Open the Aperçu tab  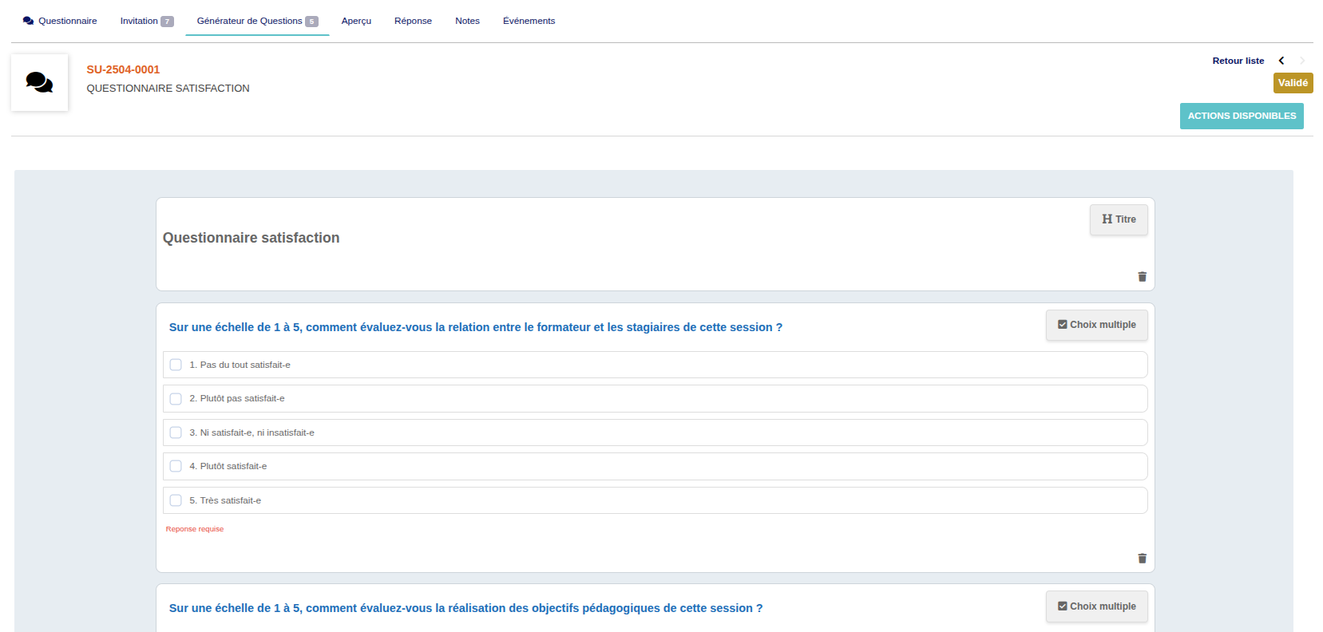tap(356, 21)
